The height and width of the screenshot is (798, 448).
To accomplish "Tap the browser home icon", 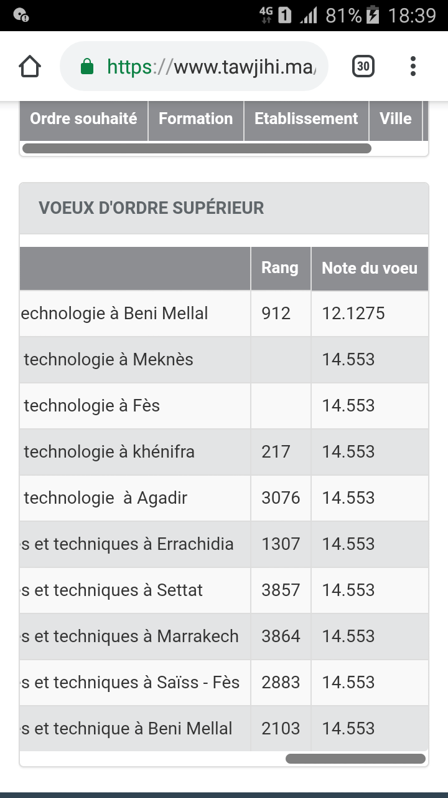I will tap(30, 66).
